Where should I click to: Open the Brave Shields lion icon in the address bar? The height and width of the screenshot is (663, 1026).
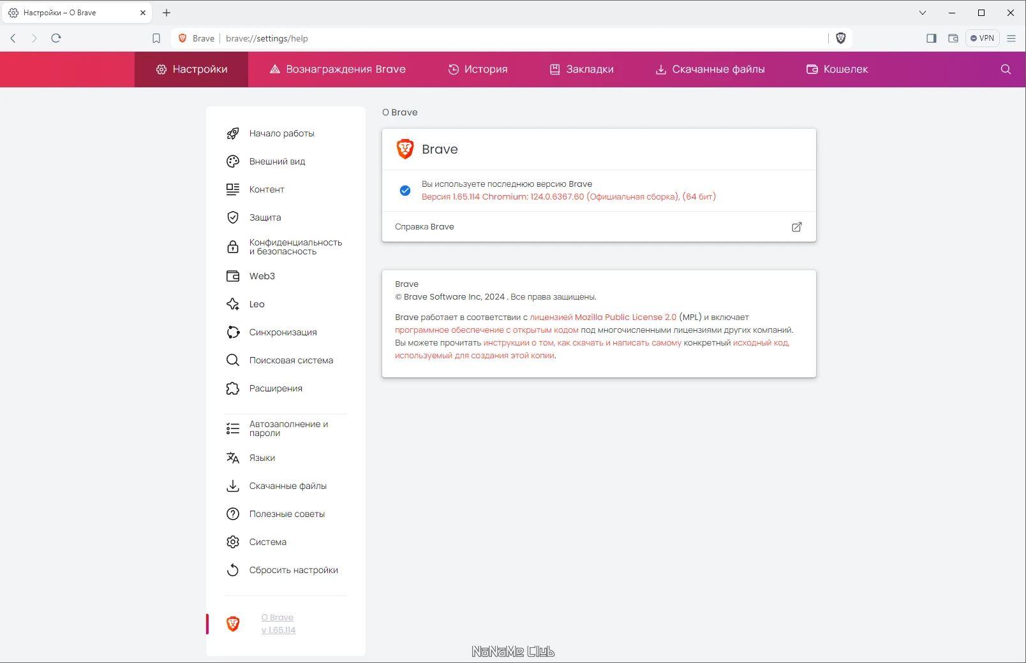click(x=840, y=38)
